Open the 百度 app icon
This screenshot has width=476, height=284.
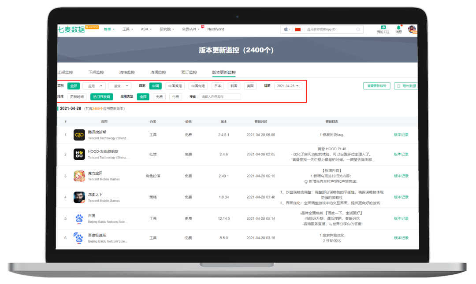(x=79, y=218)
